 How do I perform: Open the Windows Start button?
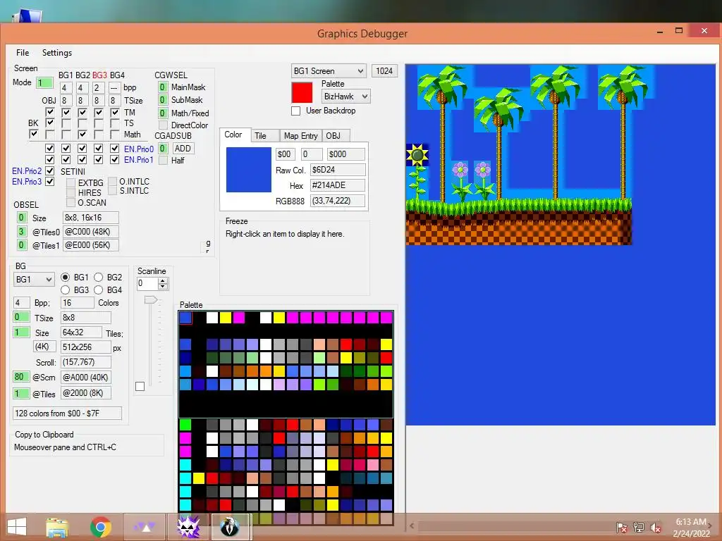(x=17, y=526)
